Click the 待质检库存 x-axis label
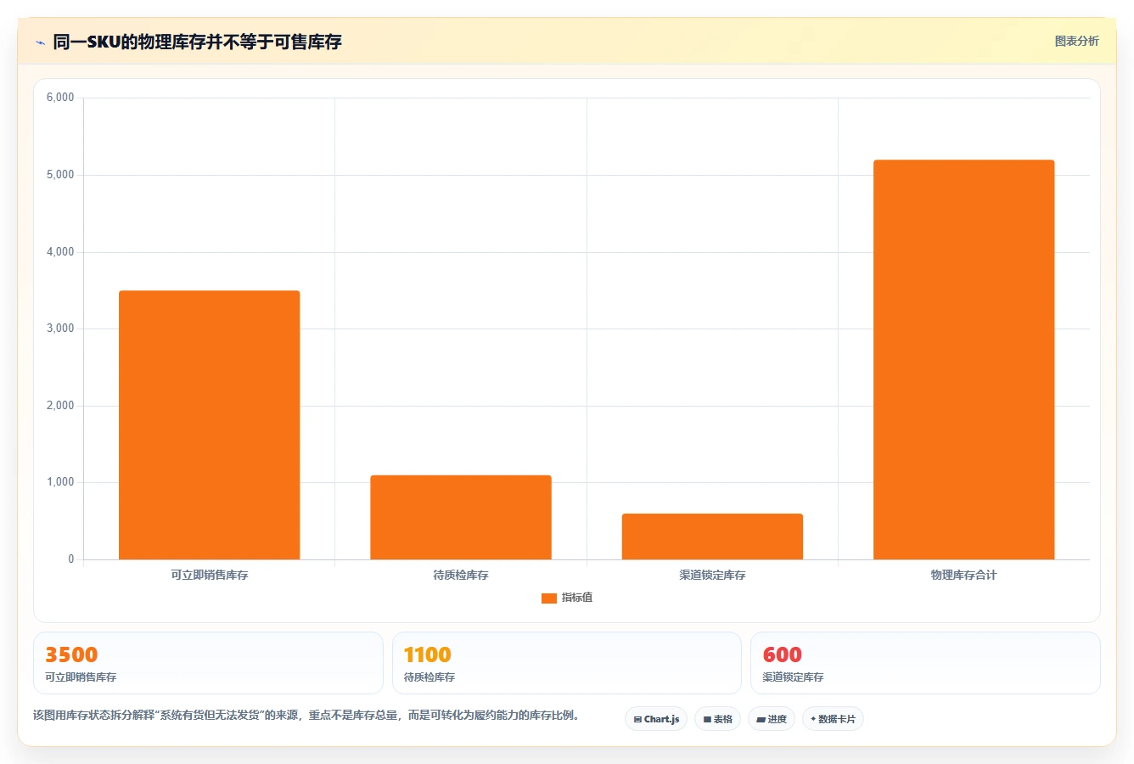This screenshot has height=764, width=1134. point(461,575)
